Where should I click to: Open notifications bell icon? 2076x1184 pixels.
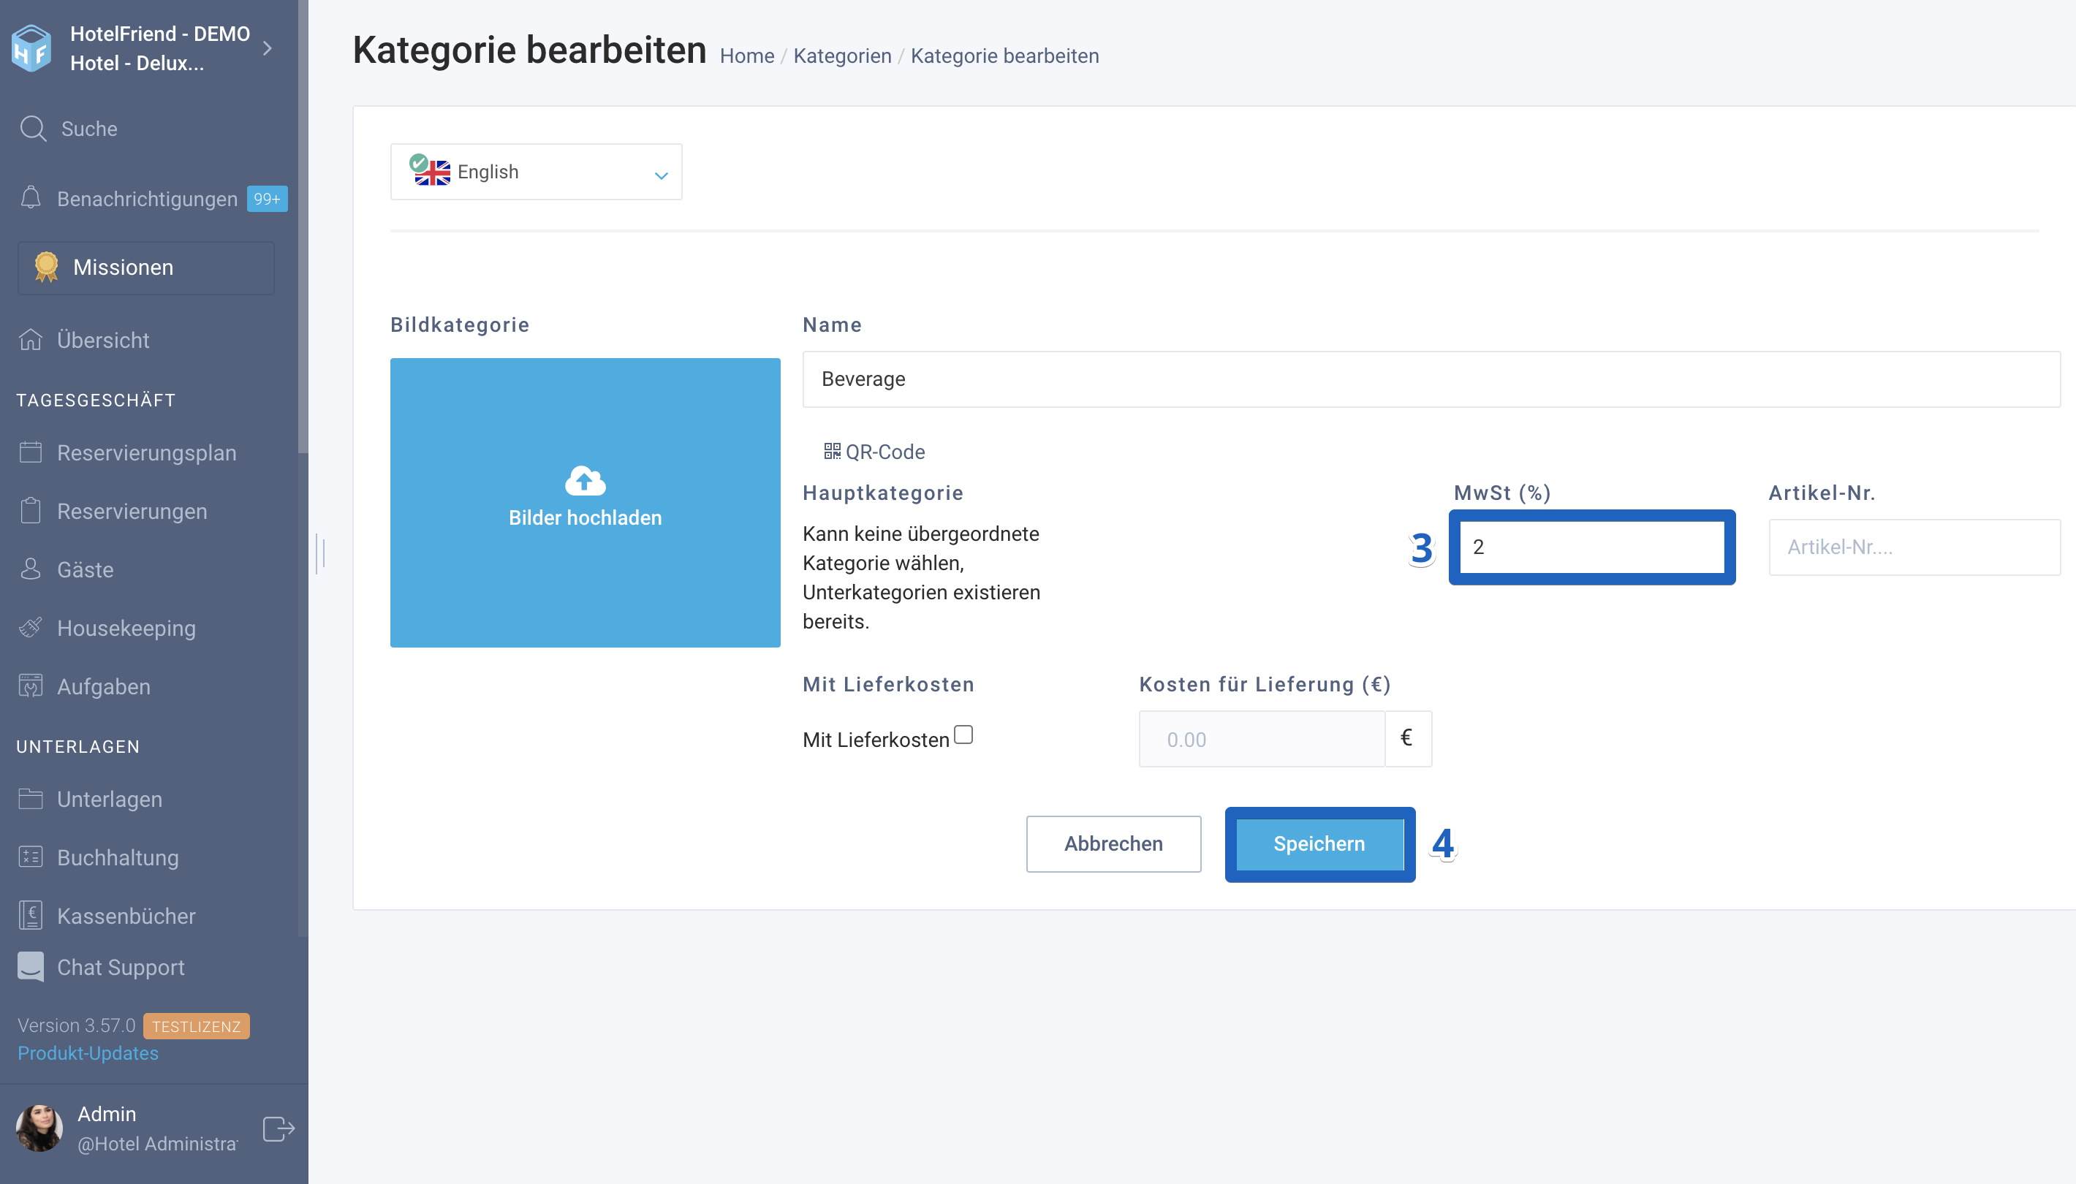pyautogui.click(x=31, y=197)
